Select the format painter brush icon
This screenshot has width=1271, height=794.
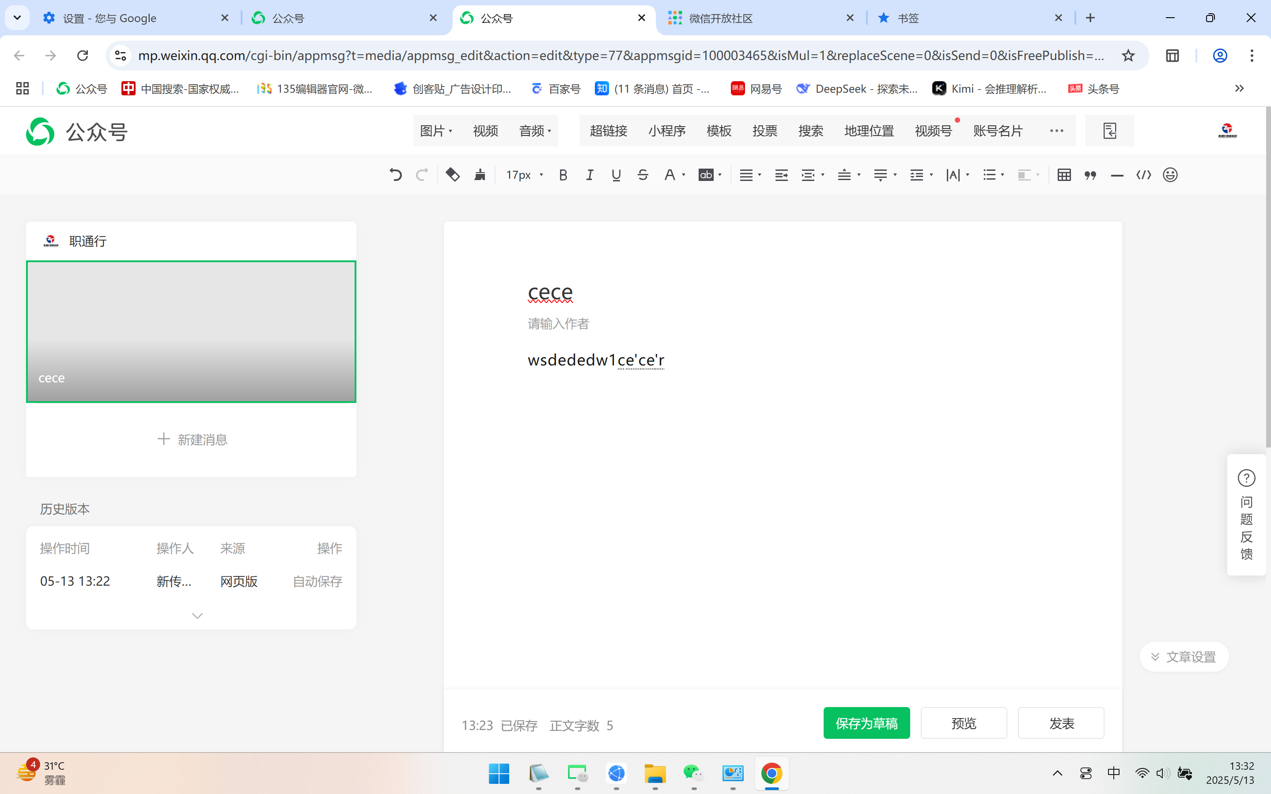point(480,175)
